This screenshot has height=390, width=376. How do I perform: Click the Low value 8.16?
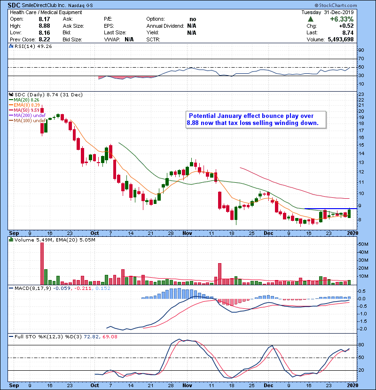44,32
